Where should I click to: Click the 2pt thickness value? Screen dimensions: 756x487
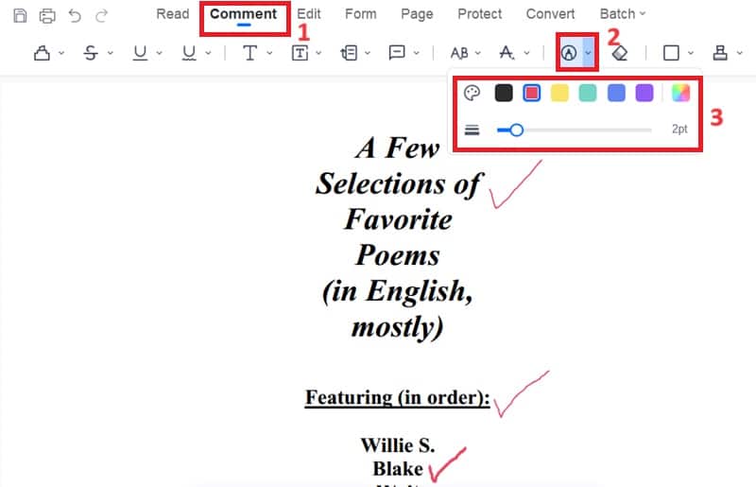pyautogui.click(x=679, y=129)
